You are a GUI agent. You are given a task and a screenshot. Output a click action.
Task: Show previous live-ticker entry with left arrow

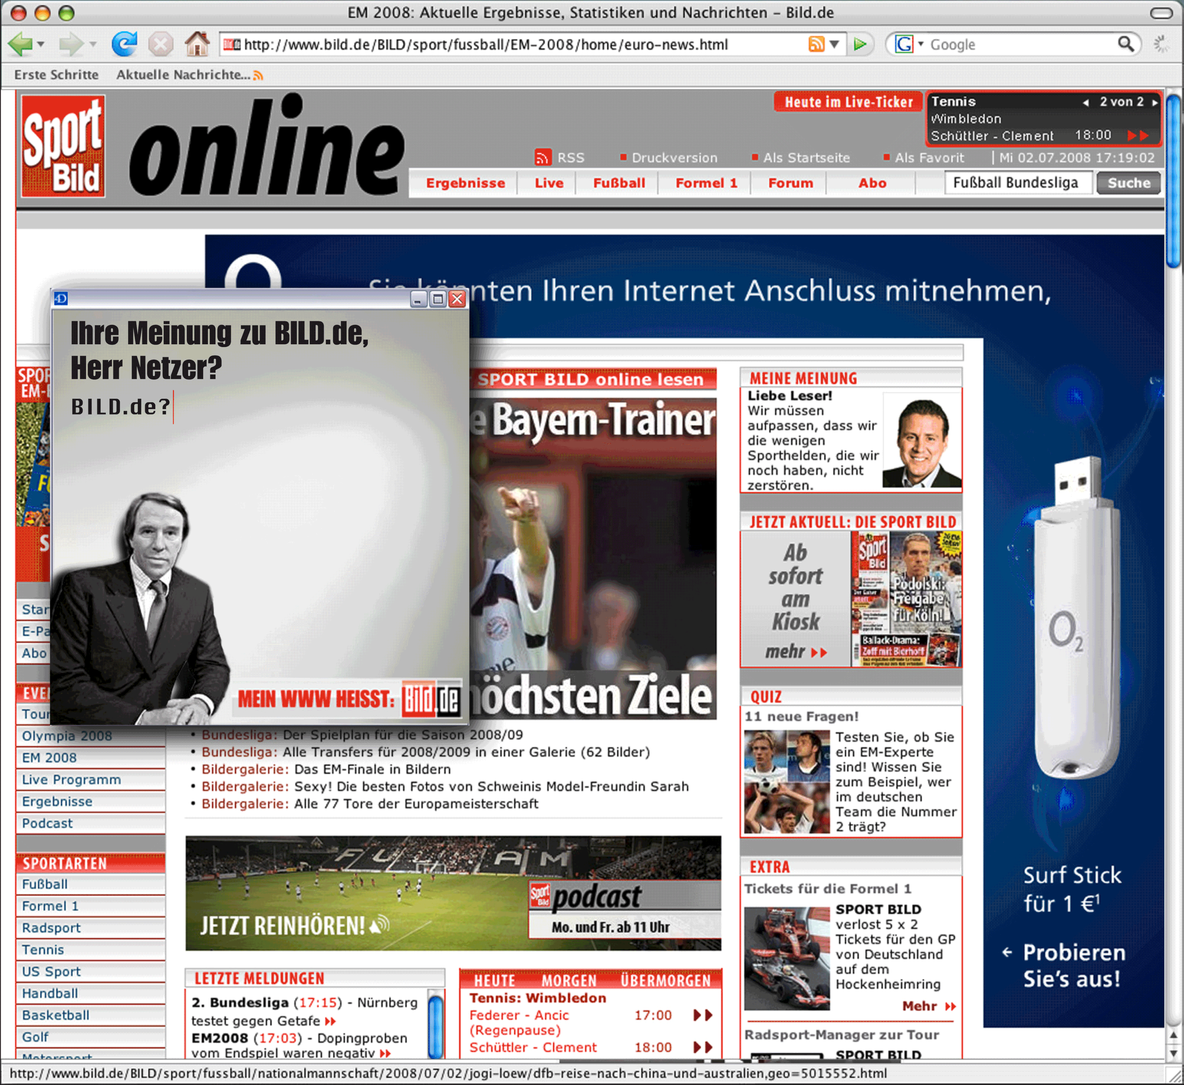pyautogui.click(x=1086, y=102)
